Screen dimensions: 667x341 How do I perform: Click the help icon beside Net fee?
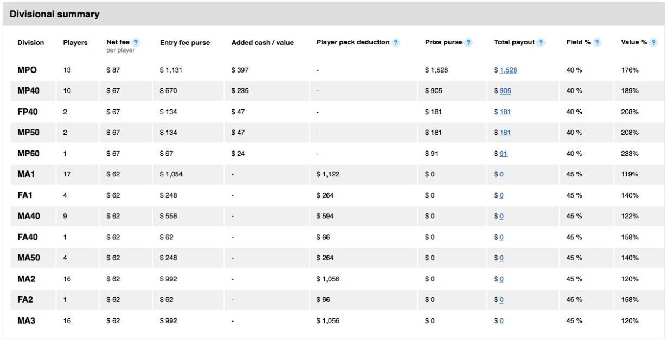point(136,42)
